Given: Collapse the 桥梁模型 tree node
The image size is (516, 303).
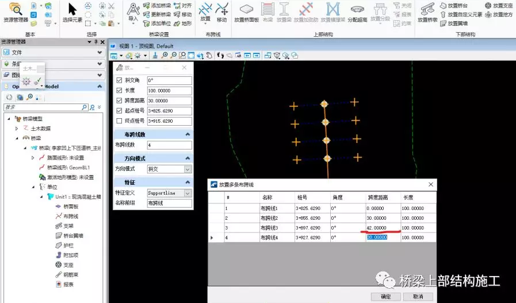Looking at the screenshot, I should coord(9,119).
